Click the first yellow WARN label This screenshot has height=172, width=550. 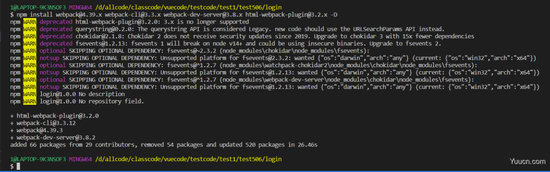click(x=30, y=22)
